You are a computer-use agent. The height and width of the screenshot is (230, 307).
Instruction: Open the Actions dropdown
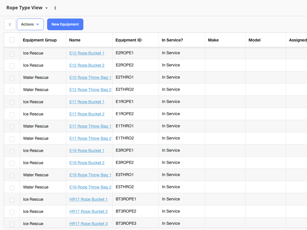click(30, 24)
